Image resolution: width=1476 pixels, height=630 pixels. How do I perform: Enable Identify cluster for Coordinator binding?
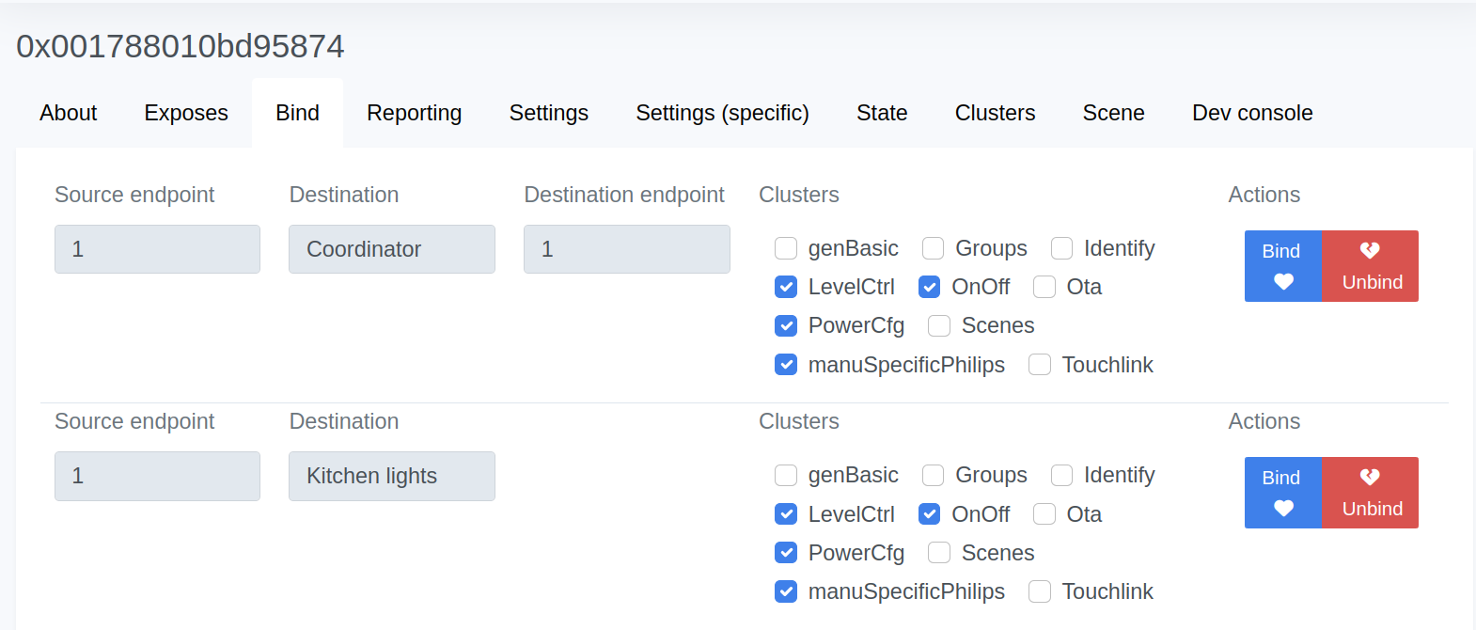tap(1061, 248)
